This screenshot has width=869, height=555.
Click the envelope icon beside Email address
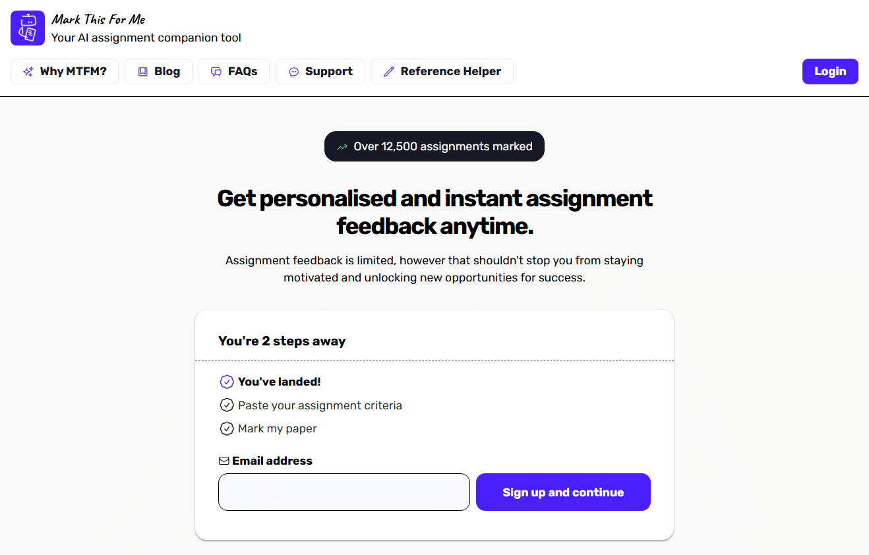click(x=224, y=461)
